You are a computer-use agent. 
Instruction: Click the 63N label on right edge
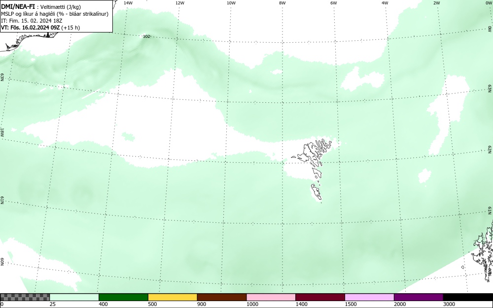pos(490,89)
